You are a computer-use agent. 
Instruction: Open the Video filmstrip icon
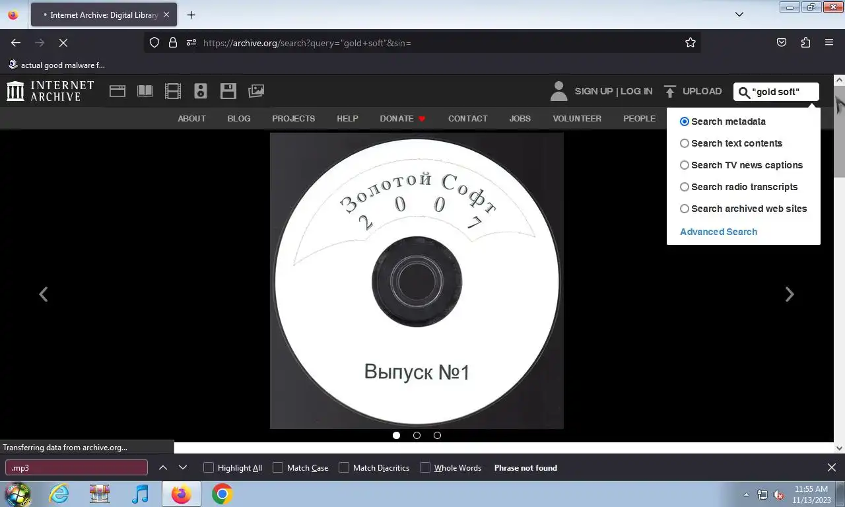click(x=173, y=91)
